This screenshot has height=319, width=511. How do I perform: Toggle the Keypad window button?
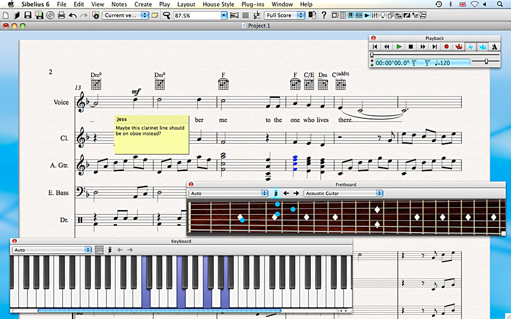[x=343, y=15]
